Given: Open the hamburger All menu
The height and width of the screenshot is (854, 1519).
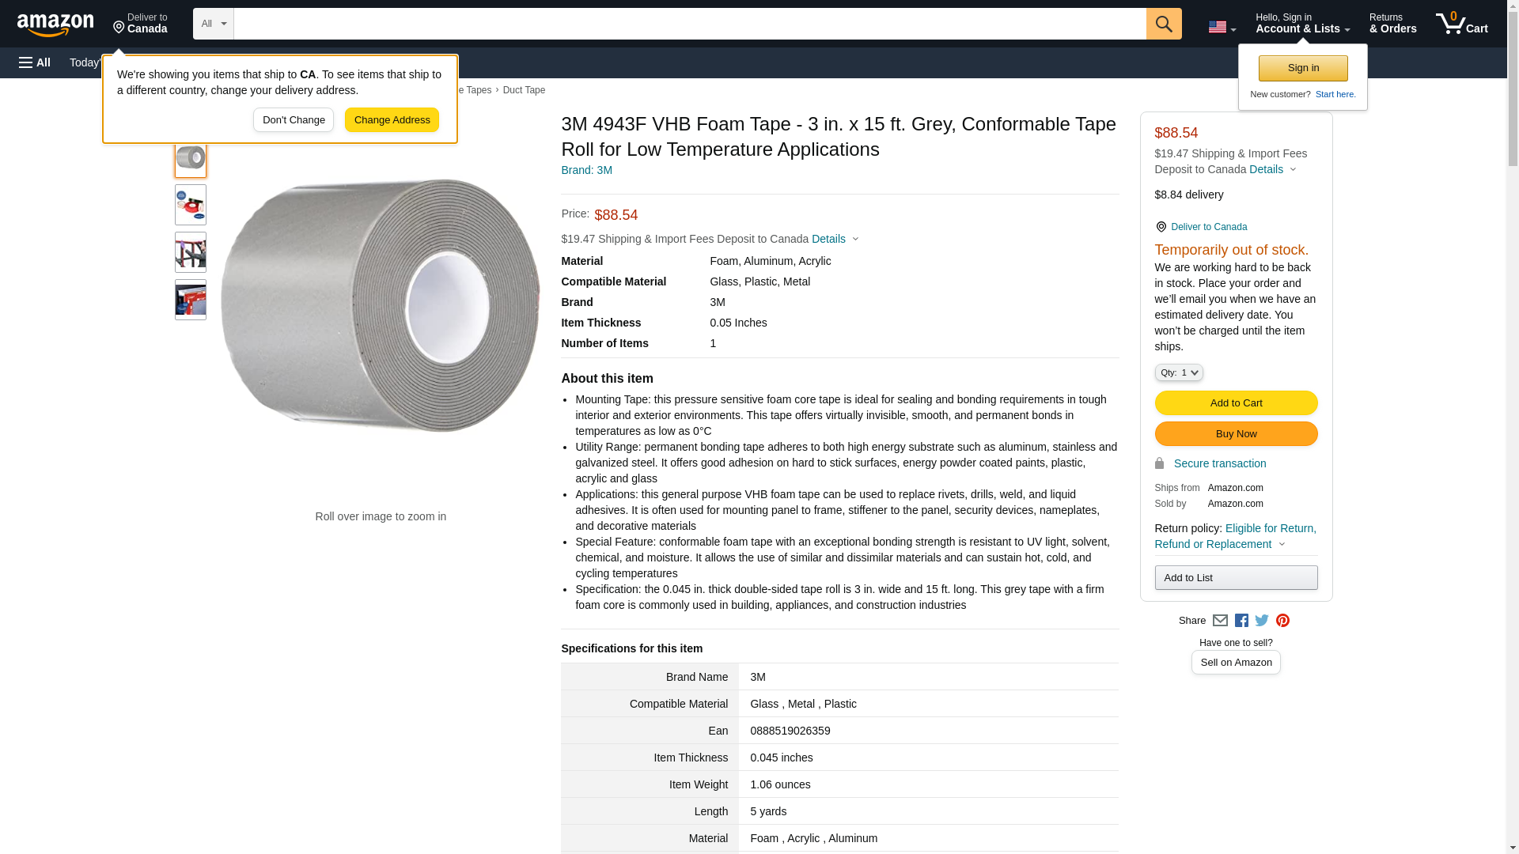Looking at the screenshot, I should click(35, 62).
